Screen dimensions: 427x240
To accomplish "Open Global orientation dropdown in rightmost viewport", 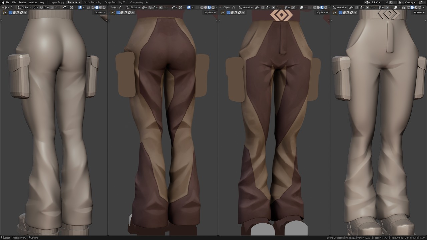I will (341, 7).
